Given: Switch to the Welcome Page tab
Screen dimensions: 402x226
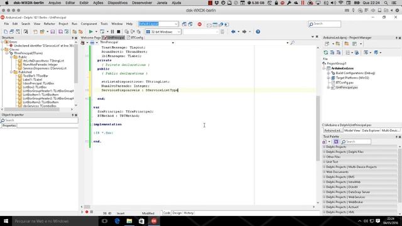Looking at the screenshot, I should click(90, 38).
